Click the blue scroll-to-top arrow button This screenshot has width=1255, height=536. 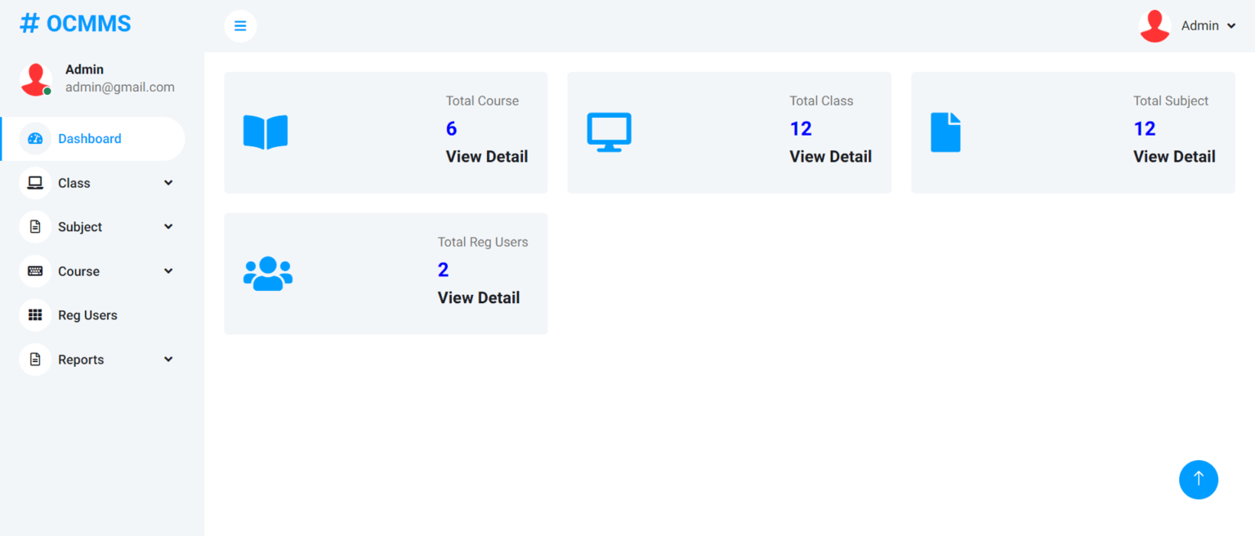(1199, 480)
